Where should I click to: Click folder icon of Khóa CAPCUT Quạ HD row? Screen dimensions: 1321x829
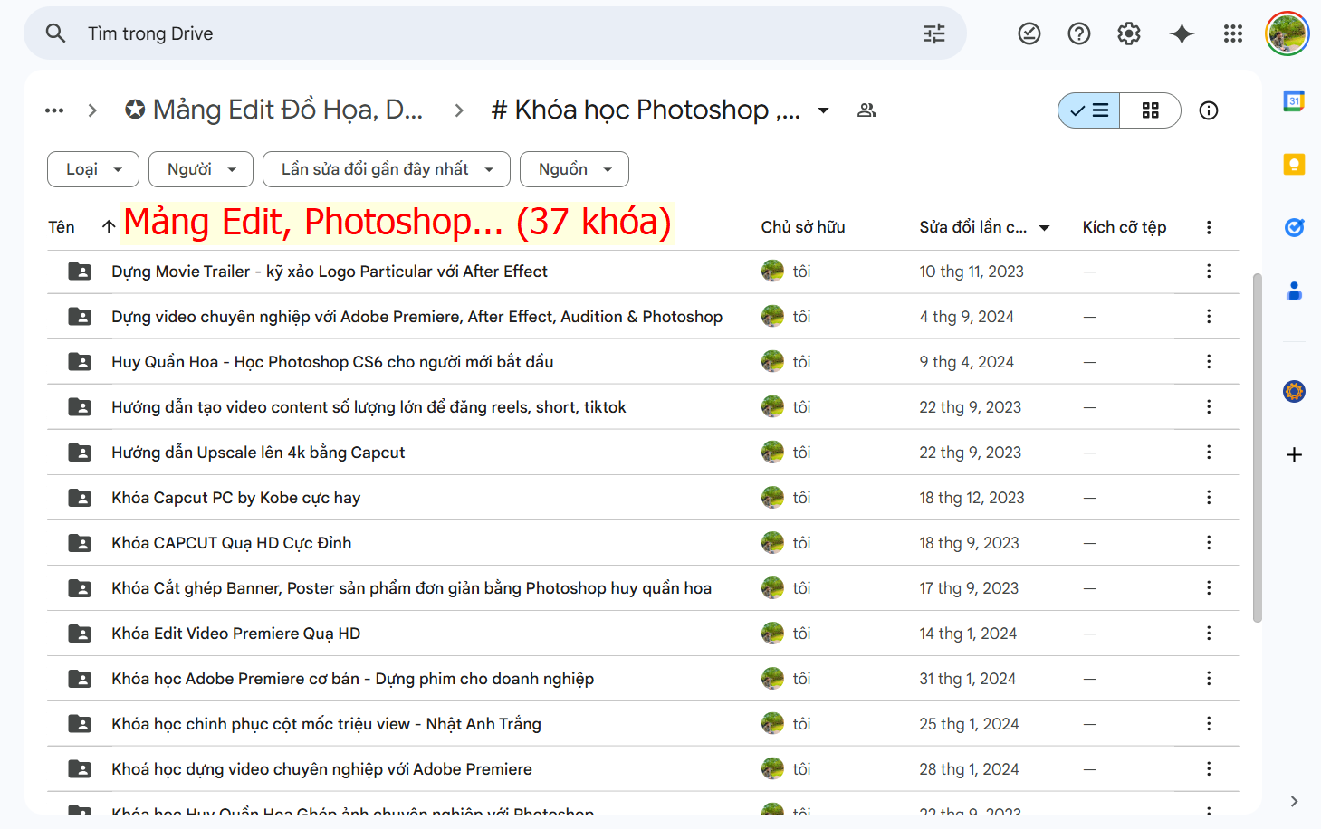(80, 543)
